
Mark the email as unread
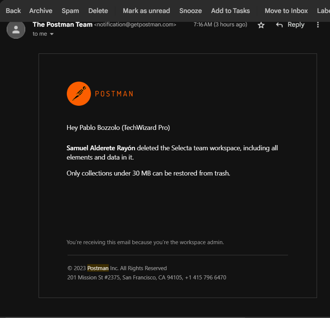point(146,11)
